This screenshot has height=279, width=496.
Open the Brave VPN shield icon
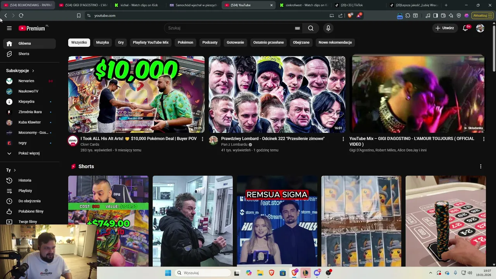point(459,15)
